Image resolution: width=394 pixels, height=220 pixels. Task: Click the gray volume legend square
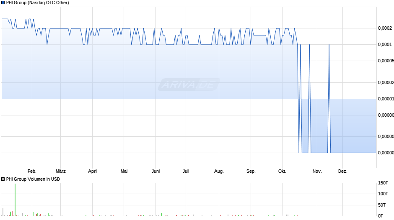coord(3,179)
